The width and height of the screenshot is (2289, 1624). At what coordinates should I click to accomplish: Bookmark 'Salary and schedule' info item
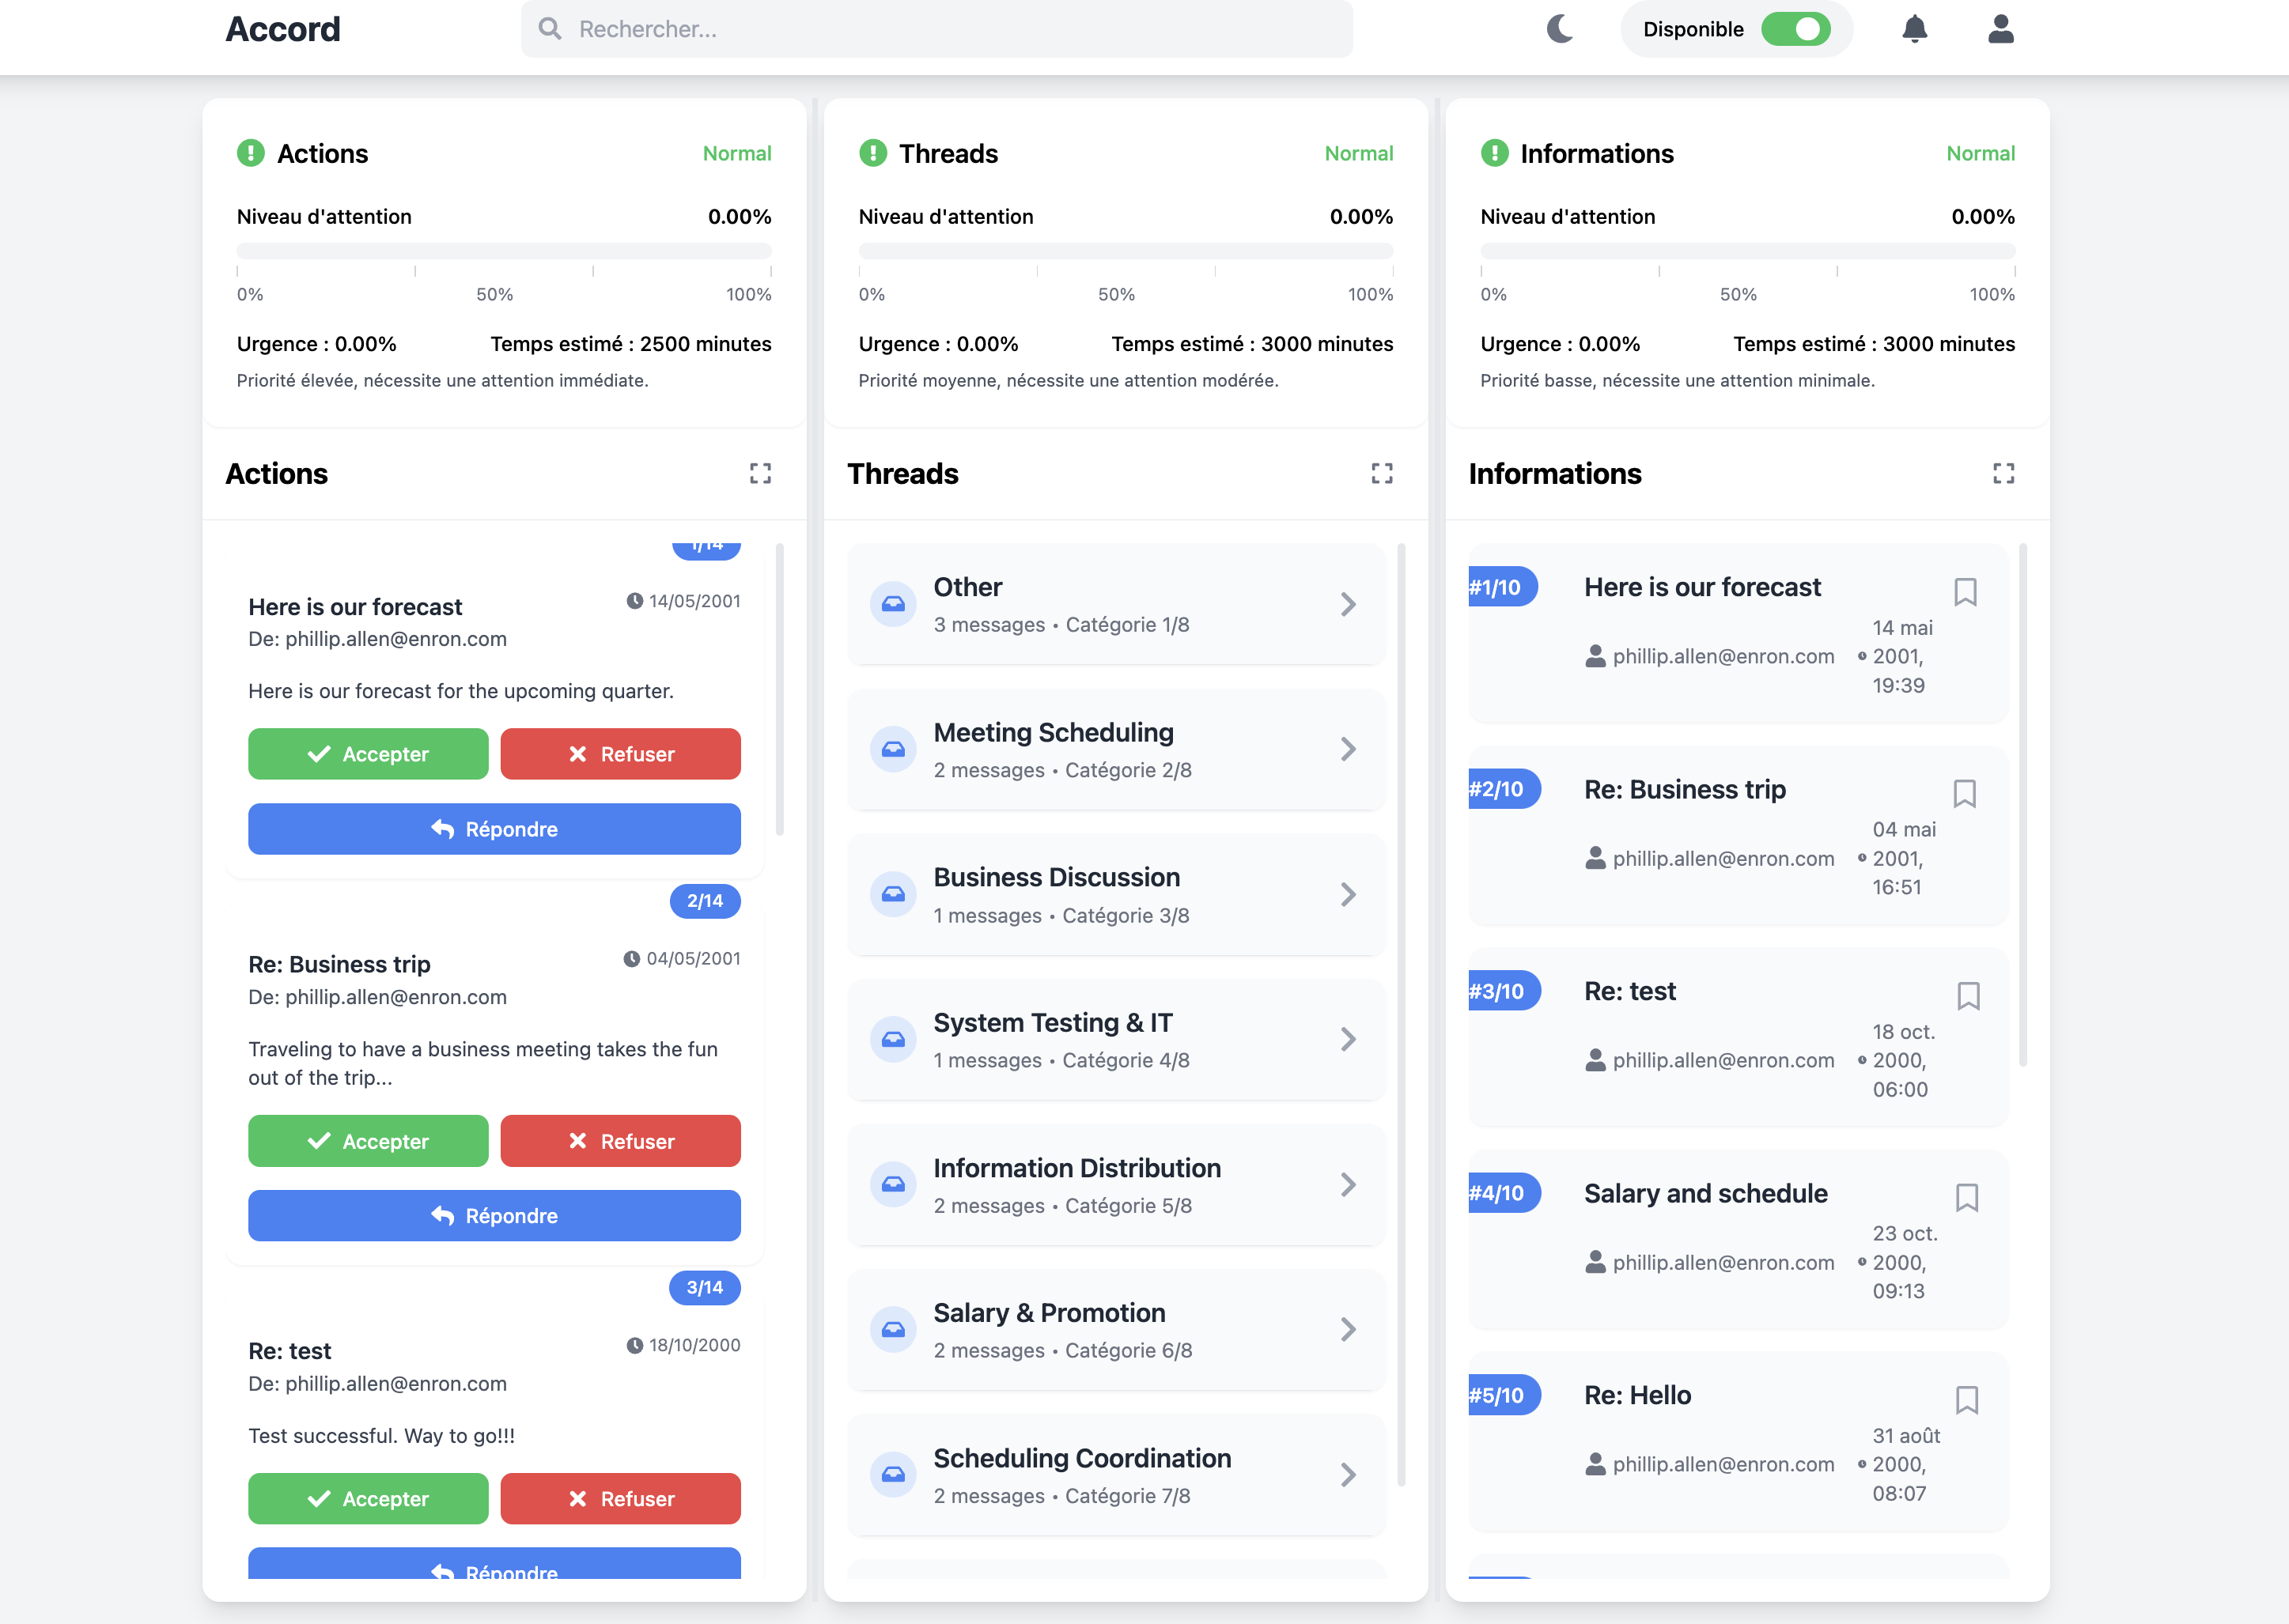pos(1967,1198)
